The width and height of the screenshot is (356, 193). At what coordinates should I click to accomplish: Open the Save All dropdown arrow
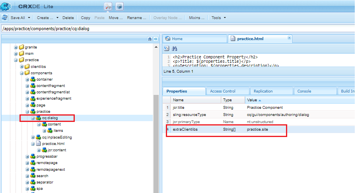(29, 18)
